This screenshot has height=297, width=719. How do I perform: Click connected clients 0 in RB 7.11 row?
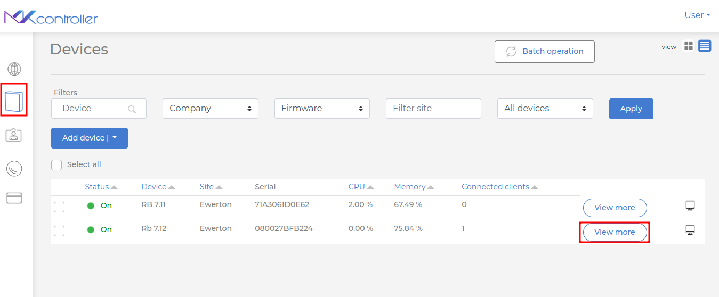[x=464, y=204]
